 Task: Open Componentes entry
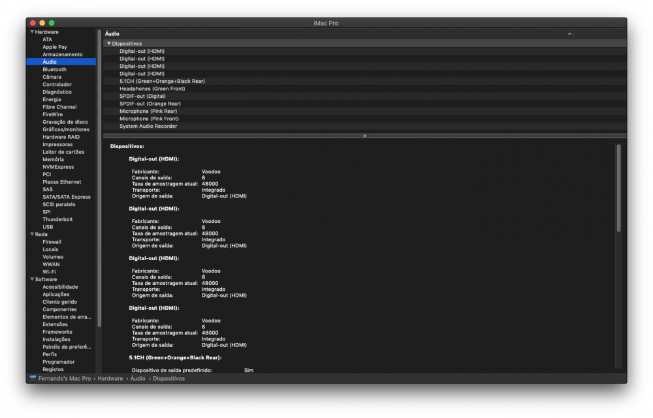tap(59, 309)
